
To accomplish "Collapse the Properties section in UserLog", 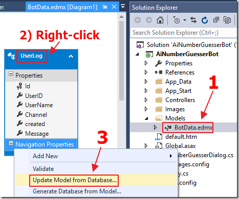I will (x=11, y=74).
